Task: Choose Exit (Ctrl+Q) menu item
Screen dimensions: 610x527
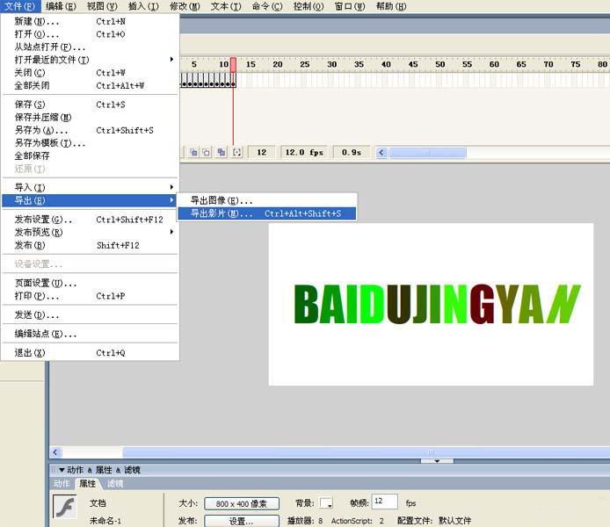Action: 90,353
